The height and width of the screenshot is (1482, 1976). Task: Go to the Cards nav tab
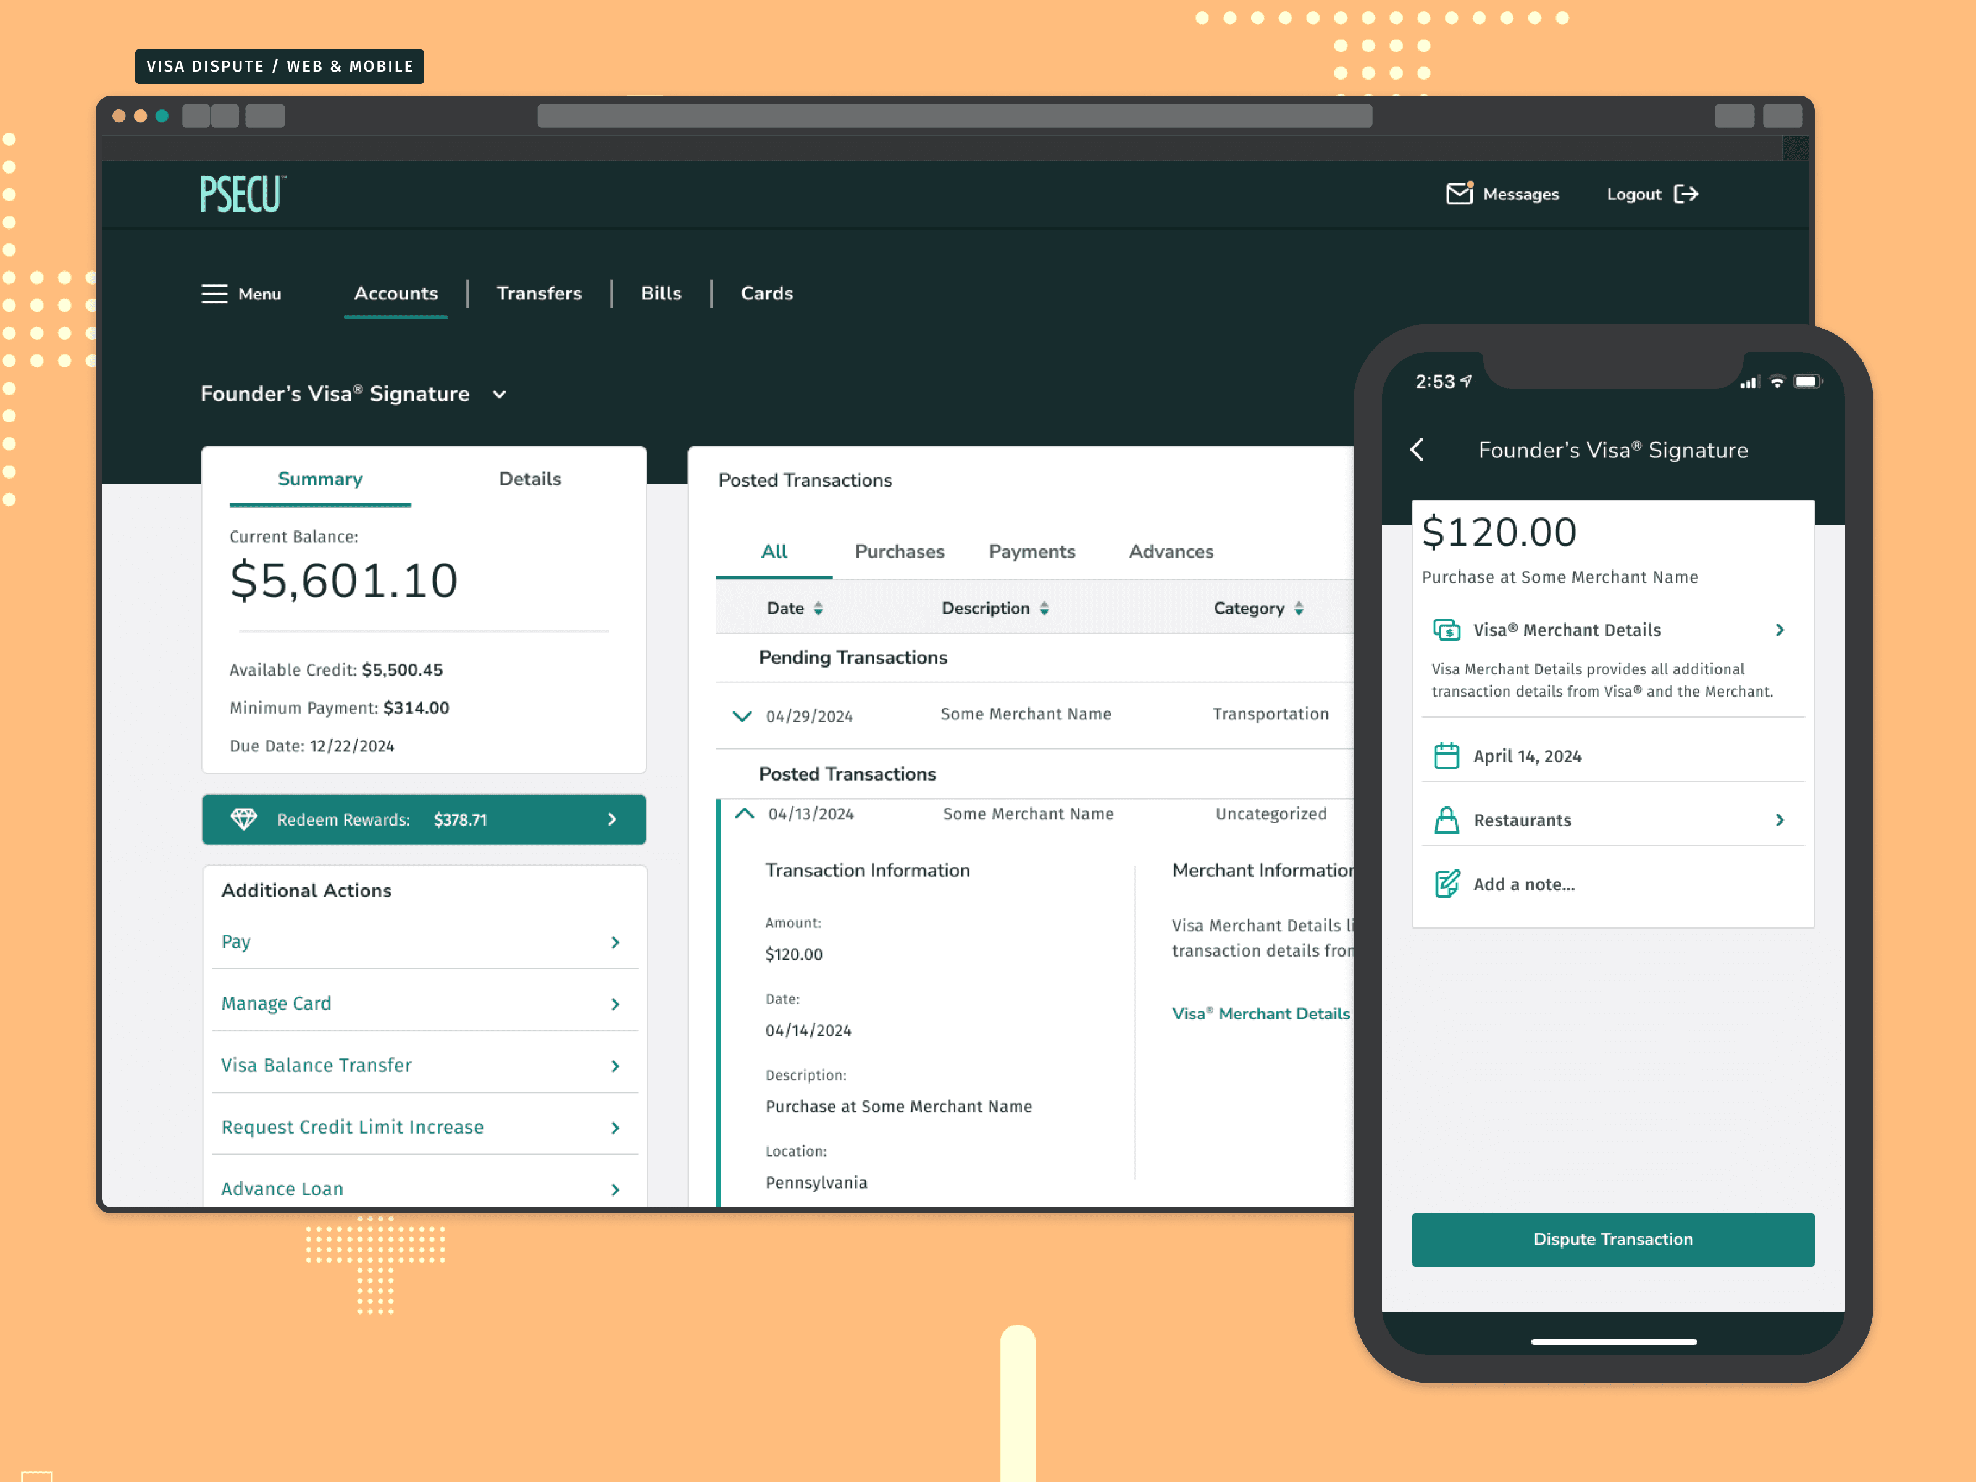pyautogui.click(x=766, y=294)
